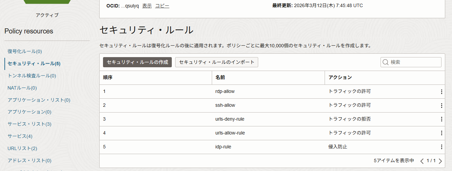
Task: Click セキュリティ・ルールのインポート button
Action: pyautogui.click(x=217, y=62)
